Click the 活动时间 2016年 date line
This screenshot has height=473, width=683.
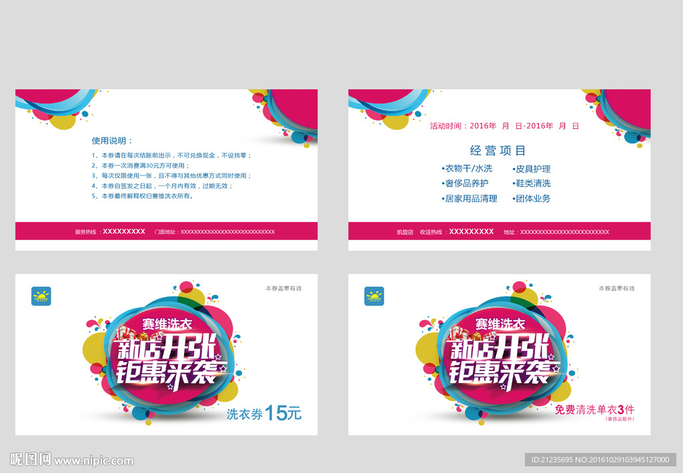click(x=504, y=126)
